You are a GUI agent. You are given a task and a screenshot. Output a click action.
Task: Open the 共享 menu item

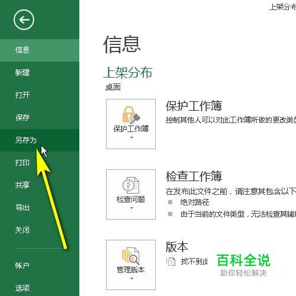40,185
